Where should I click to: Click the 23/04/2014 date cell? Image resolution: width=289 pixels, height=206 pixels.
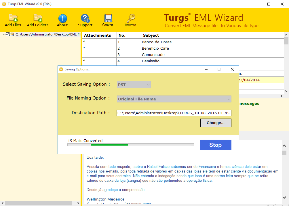coord(249,80)
